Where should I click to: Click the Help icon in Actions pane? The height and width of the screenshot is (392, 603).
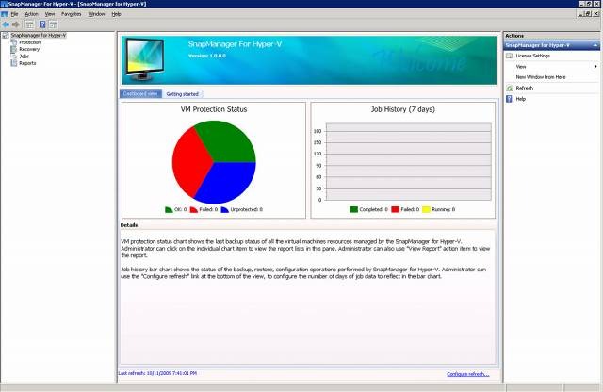[x=509, y=99]
